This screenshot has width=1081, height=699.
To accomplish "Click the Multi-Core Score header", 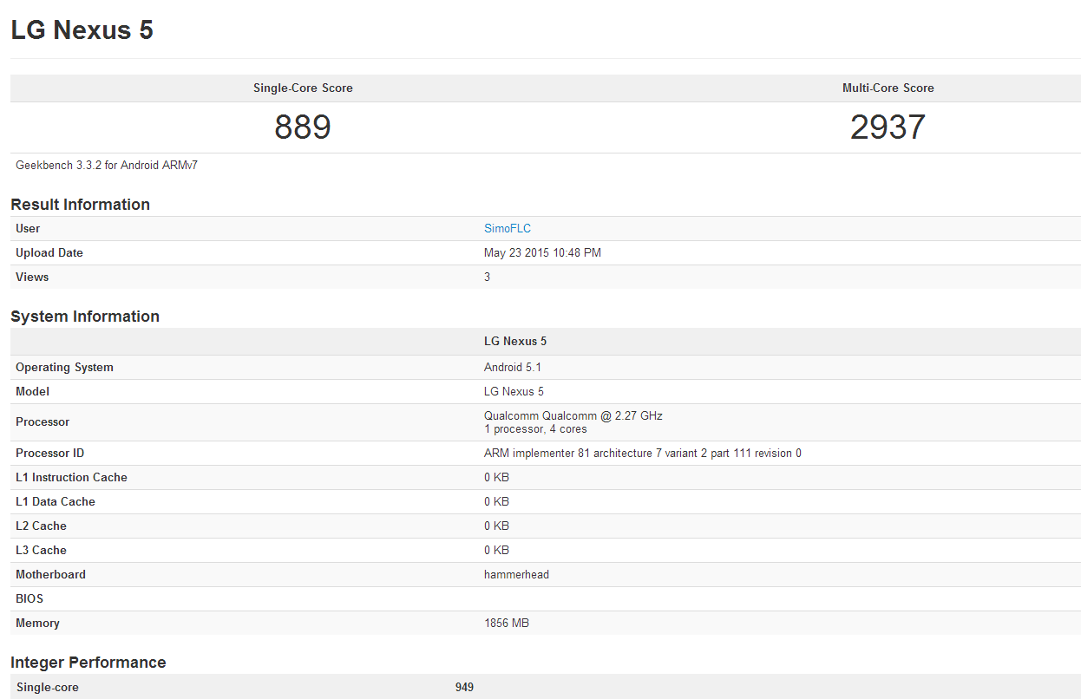I will coord(888,88).
